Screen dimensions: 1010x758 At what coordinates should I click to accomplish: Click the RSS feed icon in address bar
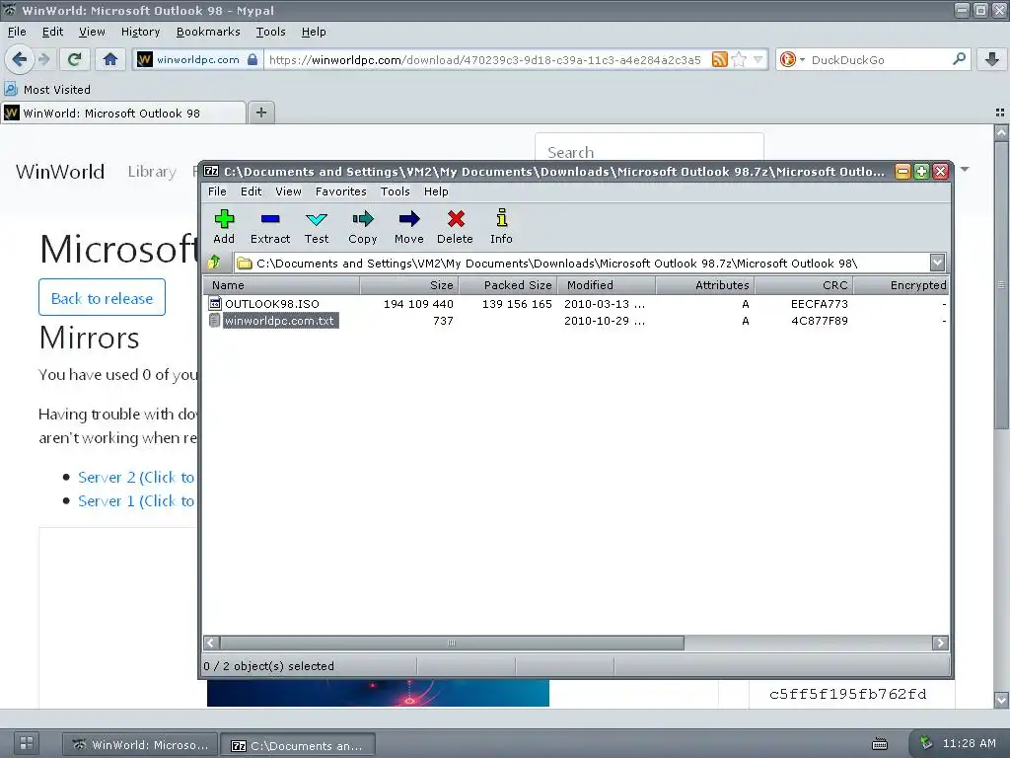pyautogui.click(x=719, y=60)
